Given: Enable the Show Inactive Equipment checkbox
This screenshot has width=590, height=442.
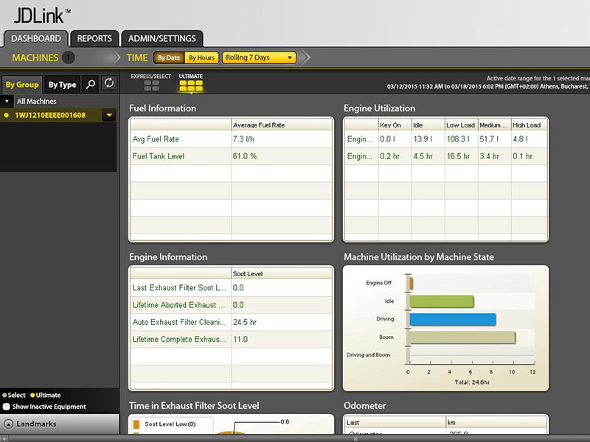Looking at the screenshot, I should pos(6,407).
